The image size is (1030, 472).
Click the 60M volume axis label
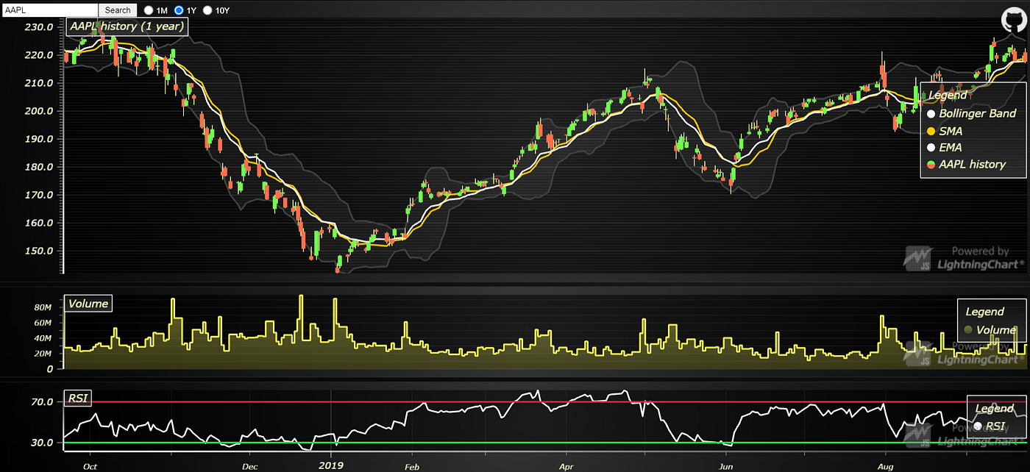click(x=43, y=323)
